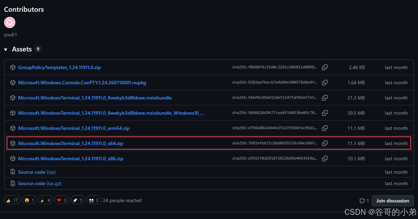Click package icon beside 21.3 MB msixbundle
418x219 pixels.
tap(13, 98)
